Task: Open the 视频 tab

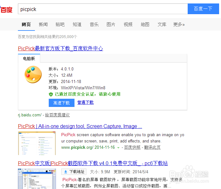Action: [128, 25]
